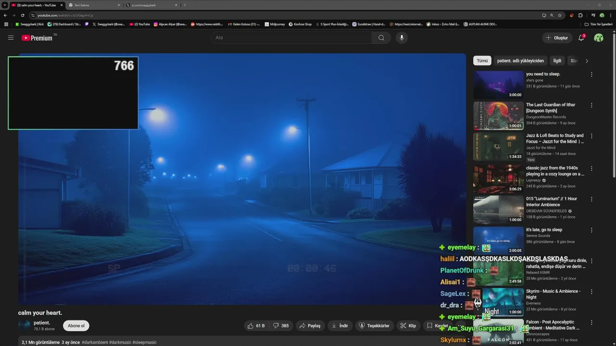Image resolution: width=616 pixels, height=346 pixels.
Task: Start voice search with the microphone
Action: pos(401,37)
